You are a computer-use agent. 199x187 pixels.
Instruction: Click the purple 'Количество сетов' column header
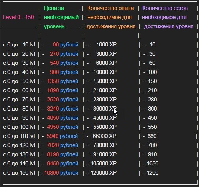coord(165,8)
